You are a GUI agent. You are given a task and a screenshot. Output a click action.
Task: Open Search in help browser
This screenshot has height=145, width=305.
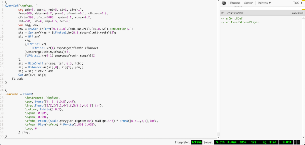(x=249, y=3)
